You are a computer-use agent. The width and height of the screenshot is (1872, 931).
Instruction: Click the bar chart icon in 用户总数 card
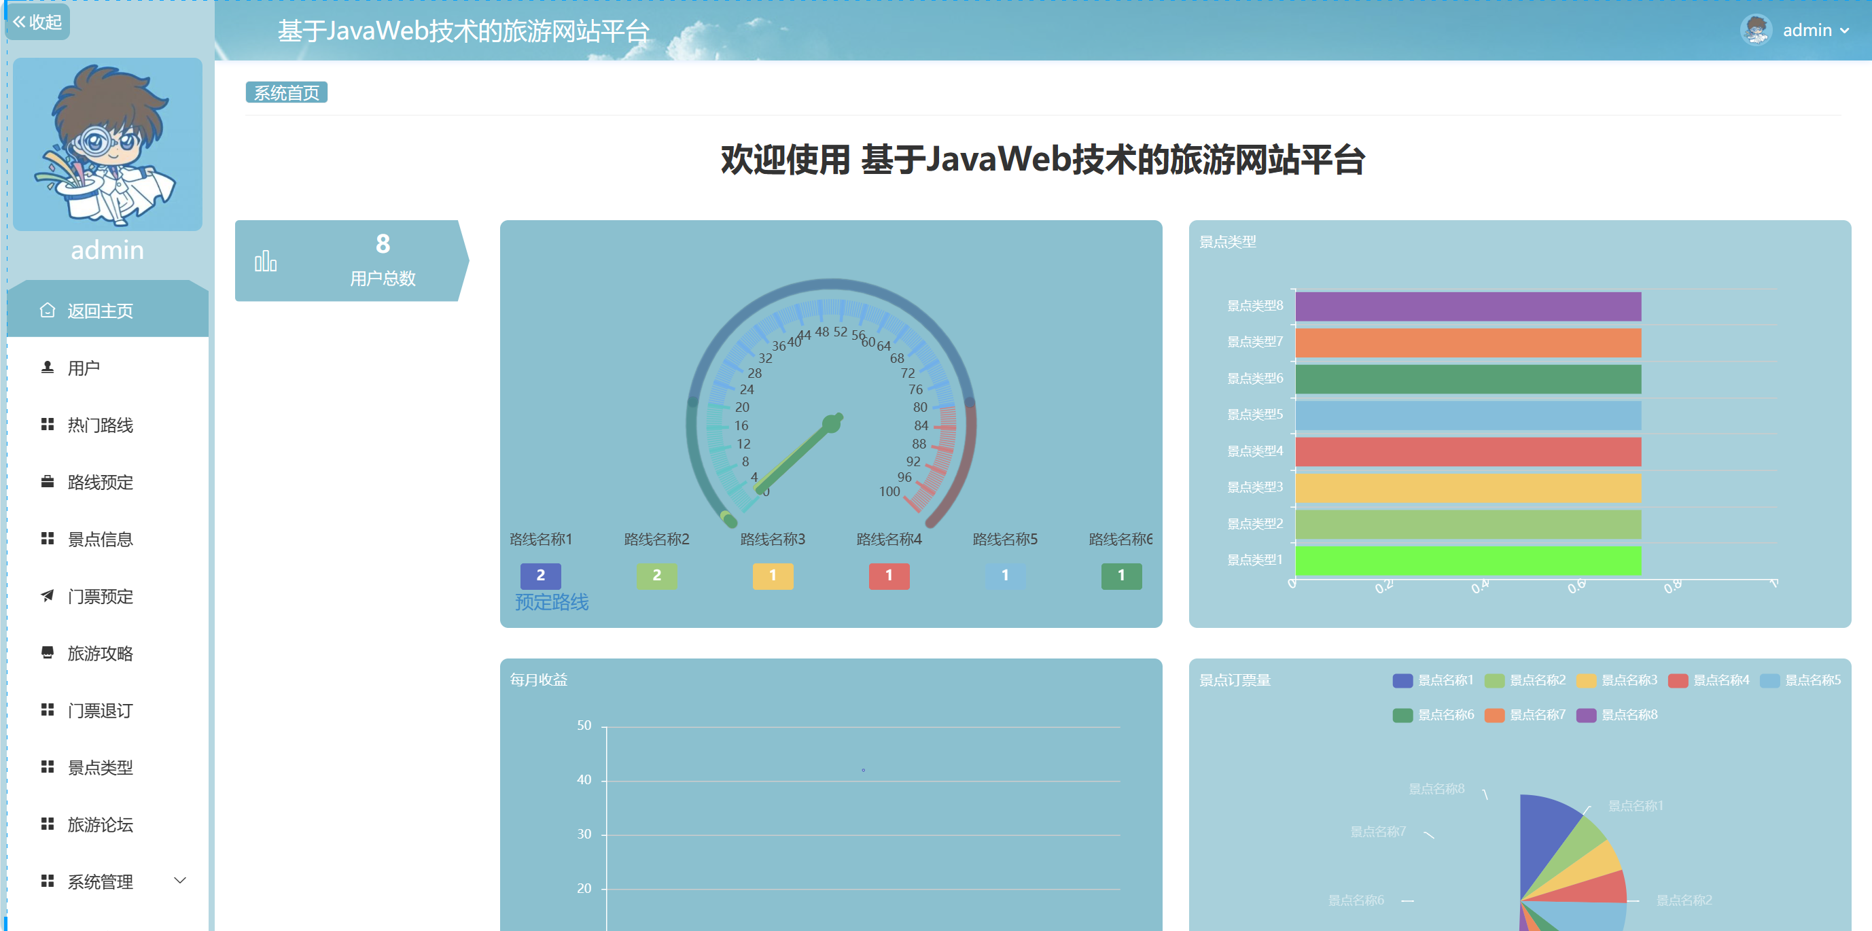point(265,261)
